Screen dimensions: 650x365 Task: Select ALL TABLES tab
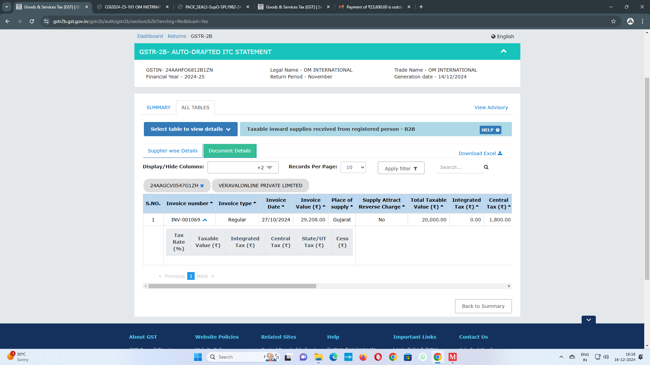click(x=195, y=107)
